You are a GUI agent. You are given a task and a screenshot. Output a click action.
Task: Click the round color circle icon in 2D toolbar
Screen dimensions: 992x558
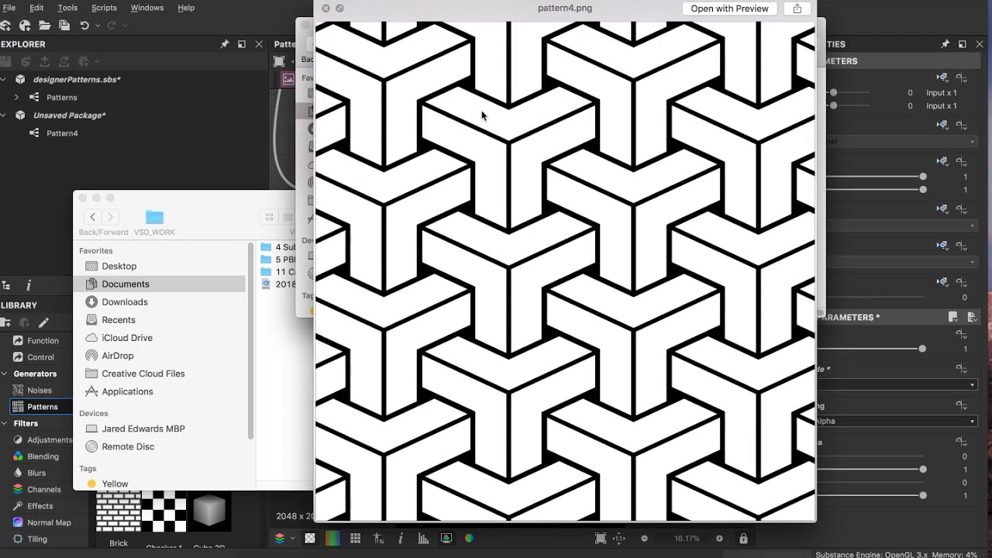click(x=469, y=538)
